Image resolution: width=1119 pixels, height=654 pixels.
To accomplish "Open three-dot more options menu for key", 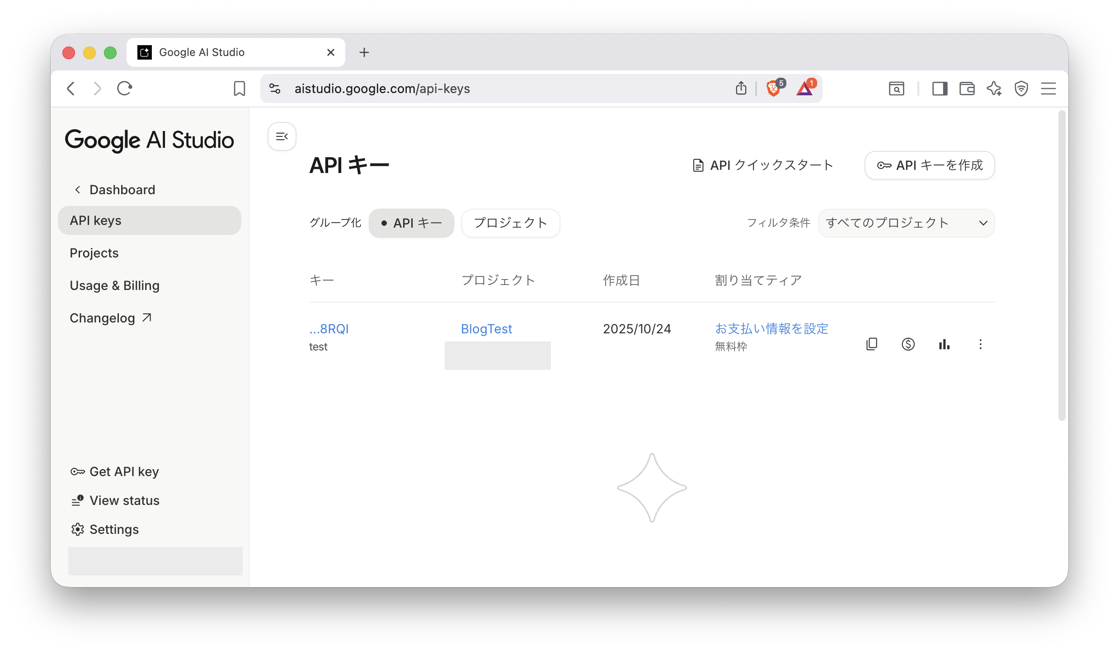I will [x=980, y=344].
